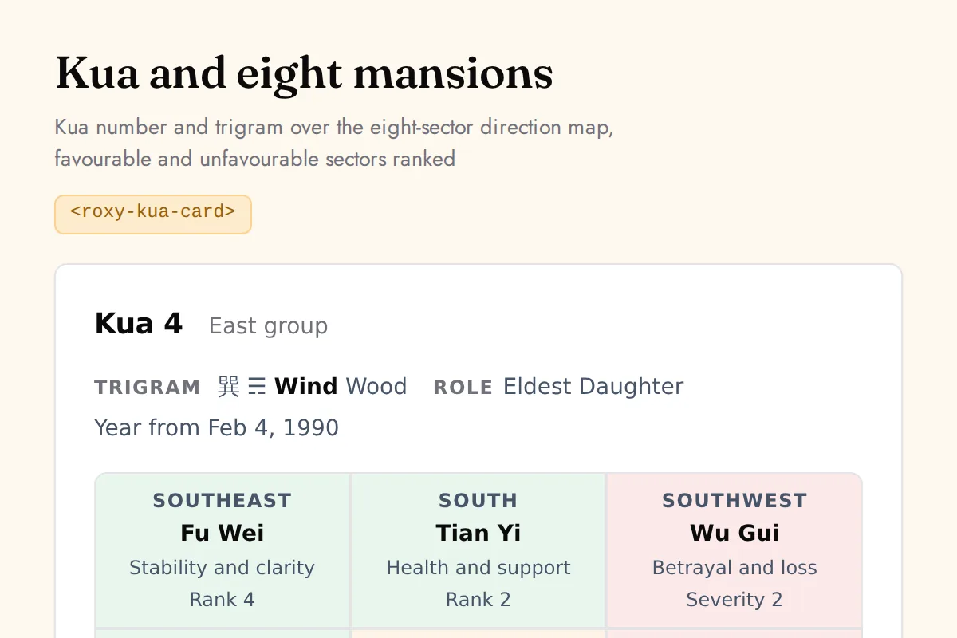
Task: Select the South Tian Yi sector cell
Action: pyautogui.click(x=478, y=550)
